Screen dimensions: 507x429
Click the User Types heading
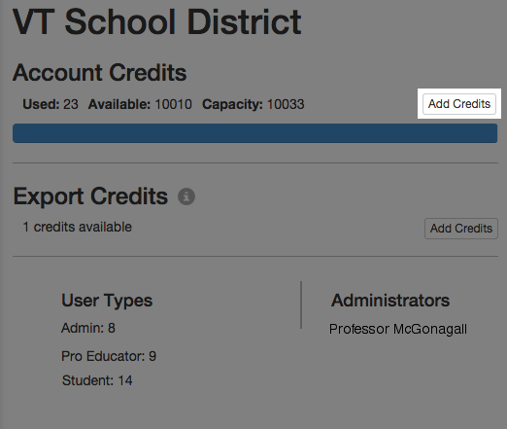click(107, 301)
